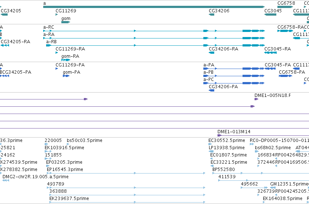Click the gom-PA protein label
Image resolution: width=309 pixels, height=204 pixels.
point(72,72)
